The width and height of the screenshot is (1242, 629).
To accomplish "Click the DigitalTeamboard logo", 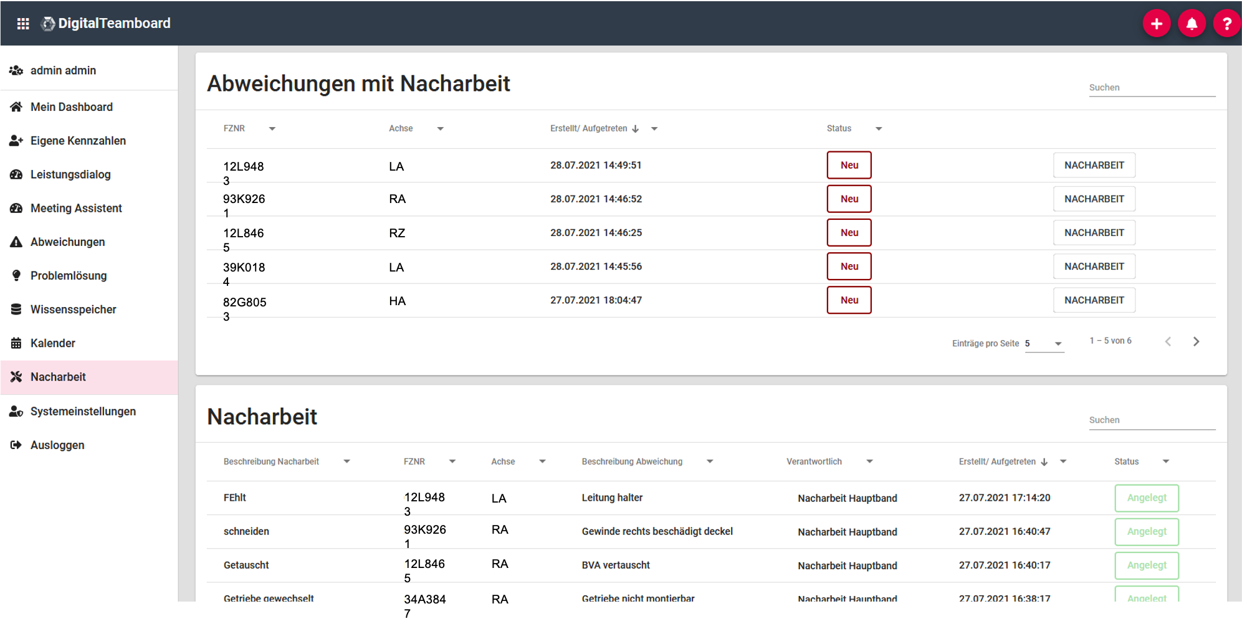I will [x=106, y=24].
